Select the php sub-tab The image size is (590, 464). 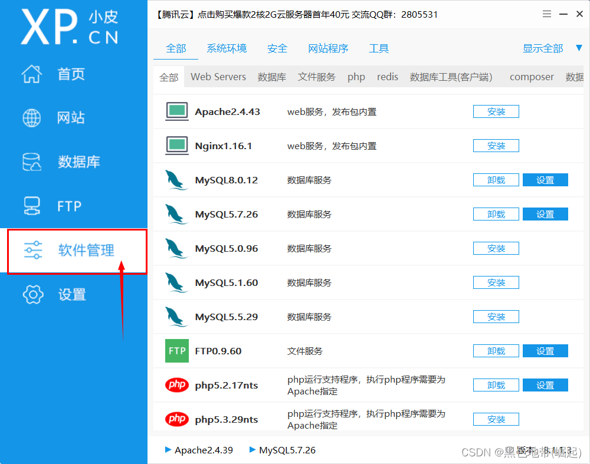point(356,77)
